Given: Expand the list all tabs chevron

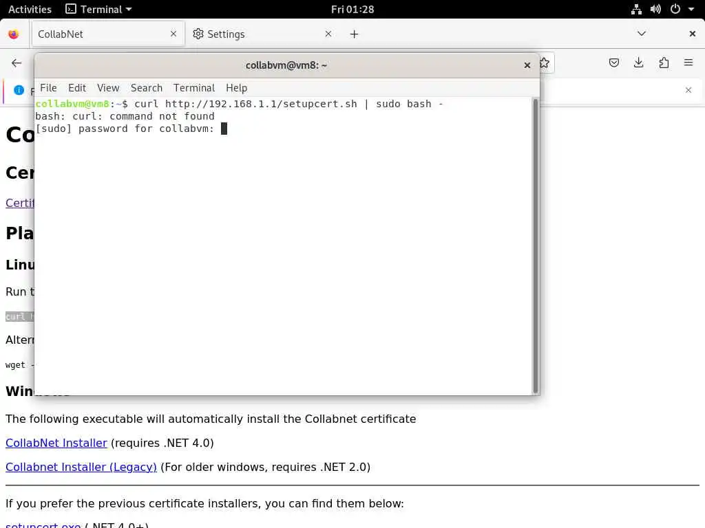Looking at the screenshot, I should click(x=642, y=34).
